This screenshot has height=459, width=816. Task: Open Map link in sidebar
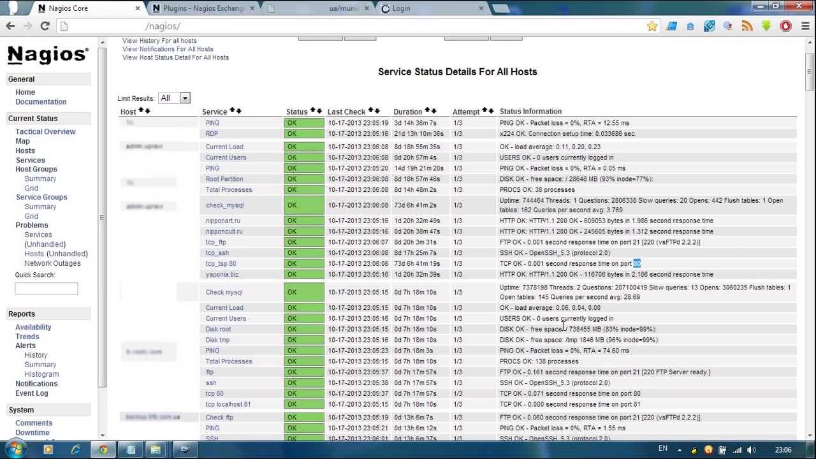click(22, 142)
